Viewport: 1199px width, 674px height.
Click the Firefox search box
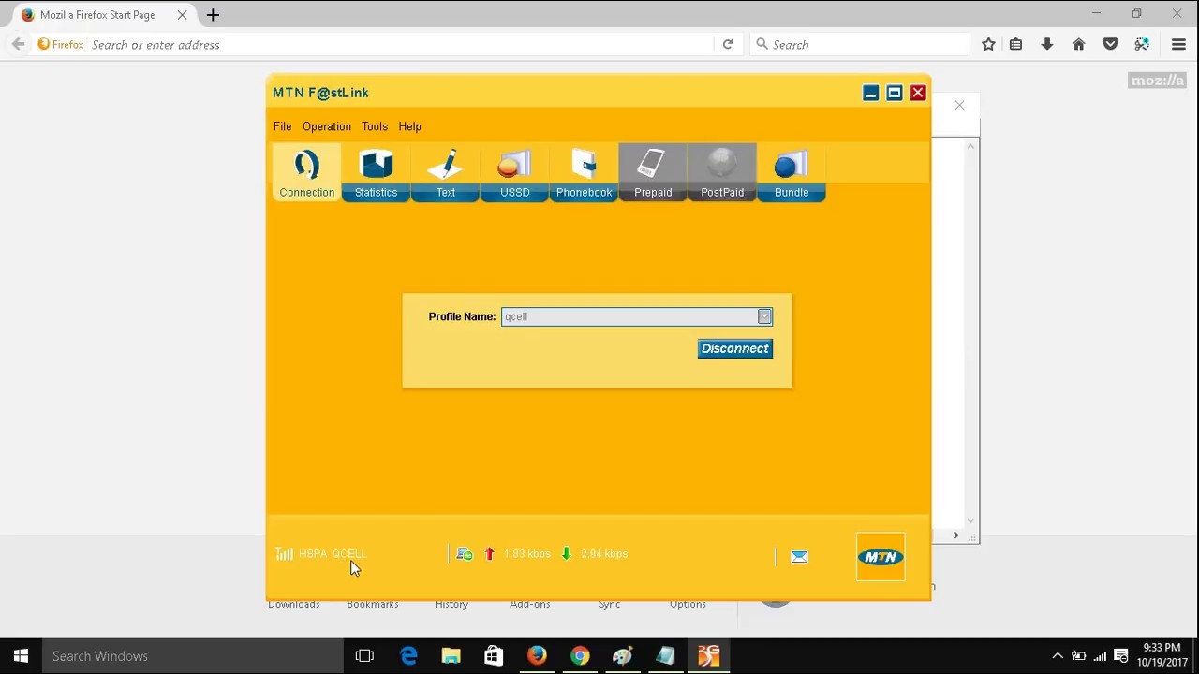coord(860,44)
